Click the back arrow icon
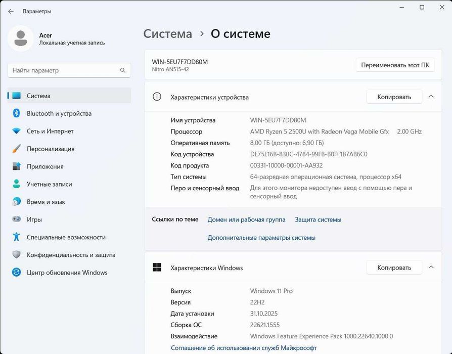 click(x=11, y=11)
